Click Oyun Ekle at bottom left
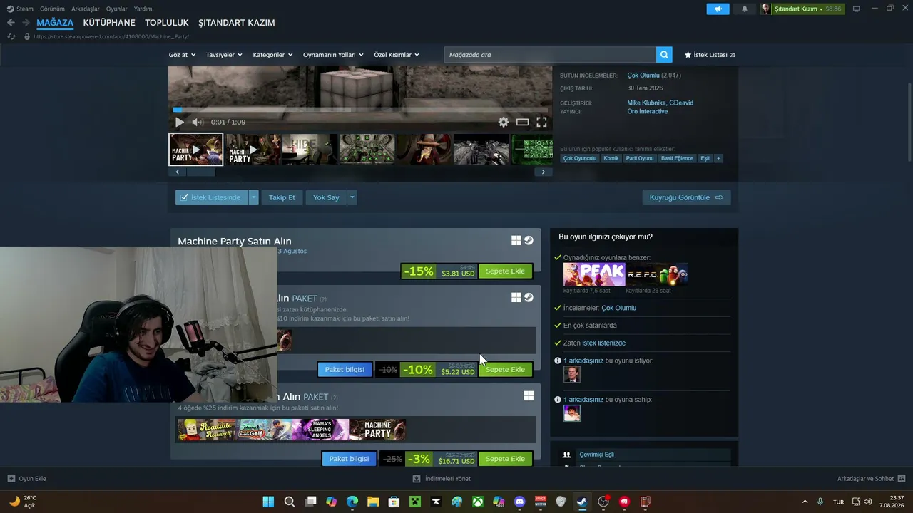The width and height of the screenshot is (913, 513). [26, 479]
